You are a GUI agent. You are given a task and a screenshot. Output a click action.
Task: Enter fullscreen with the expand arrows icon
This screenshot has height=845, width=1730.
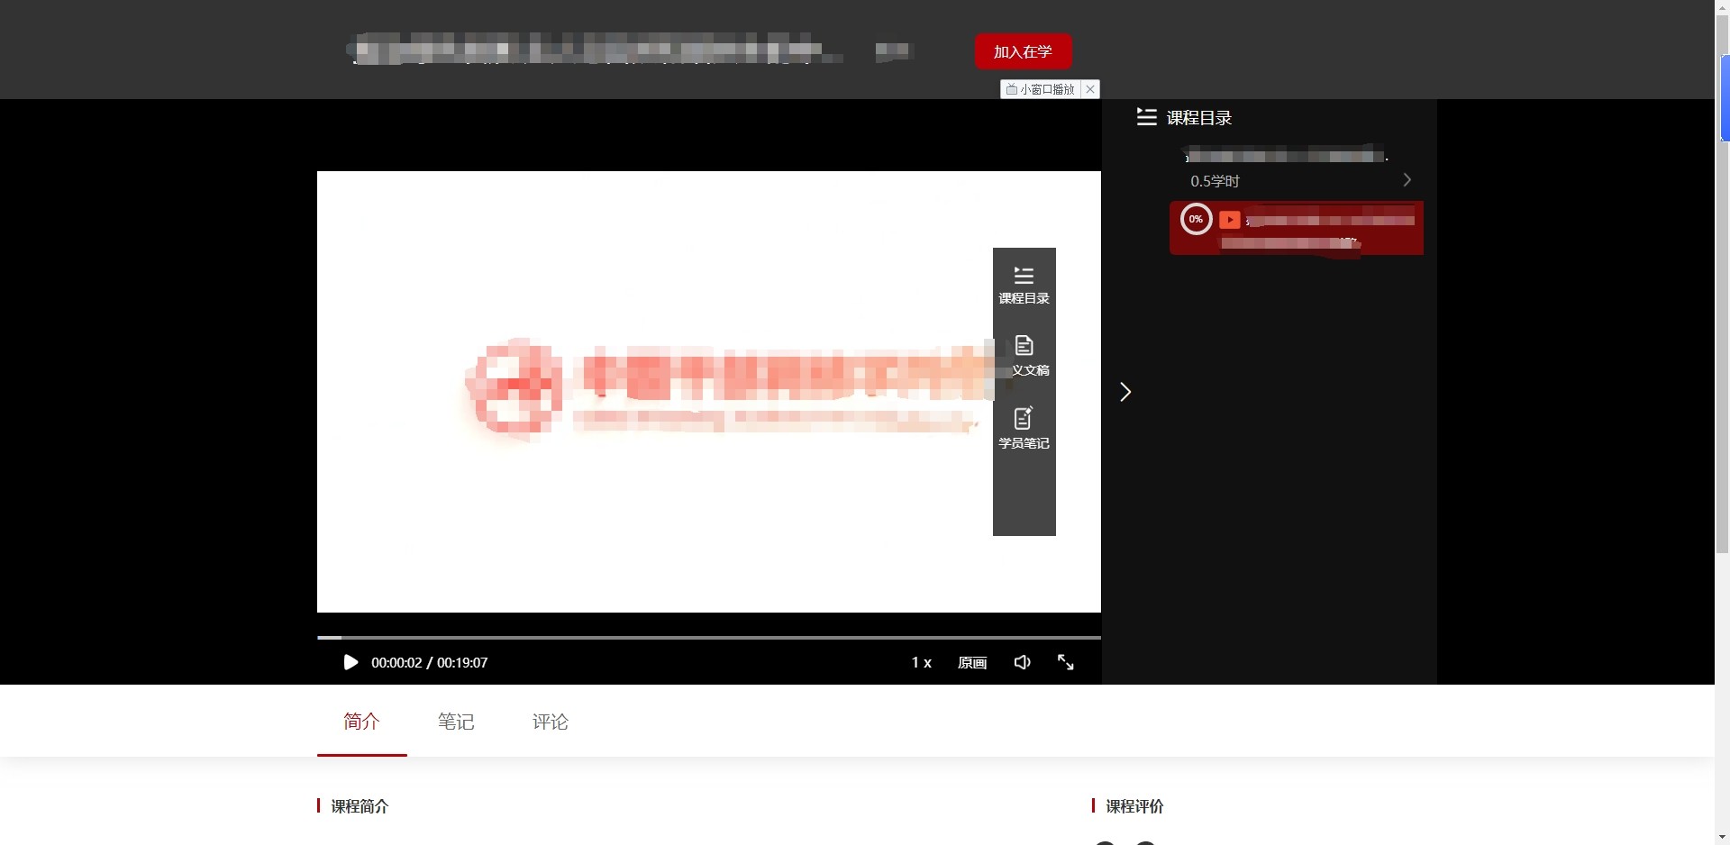1065,662
